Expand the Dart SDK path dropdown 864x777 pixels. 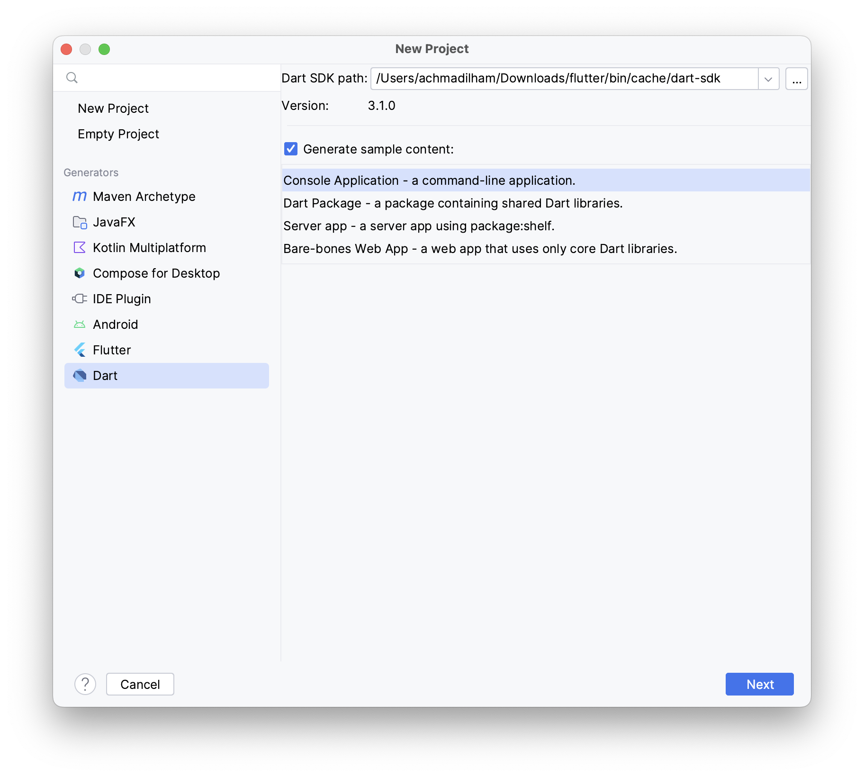click(768, 79)
